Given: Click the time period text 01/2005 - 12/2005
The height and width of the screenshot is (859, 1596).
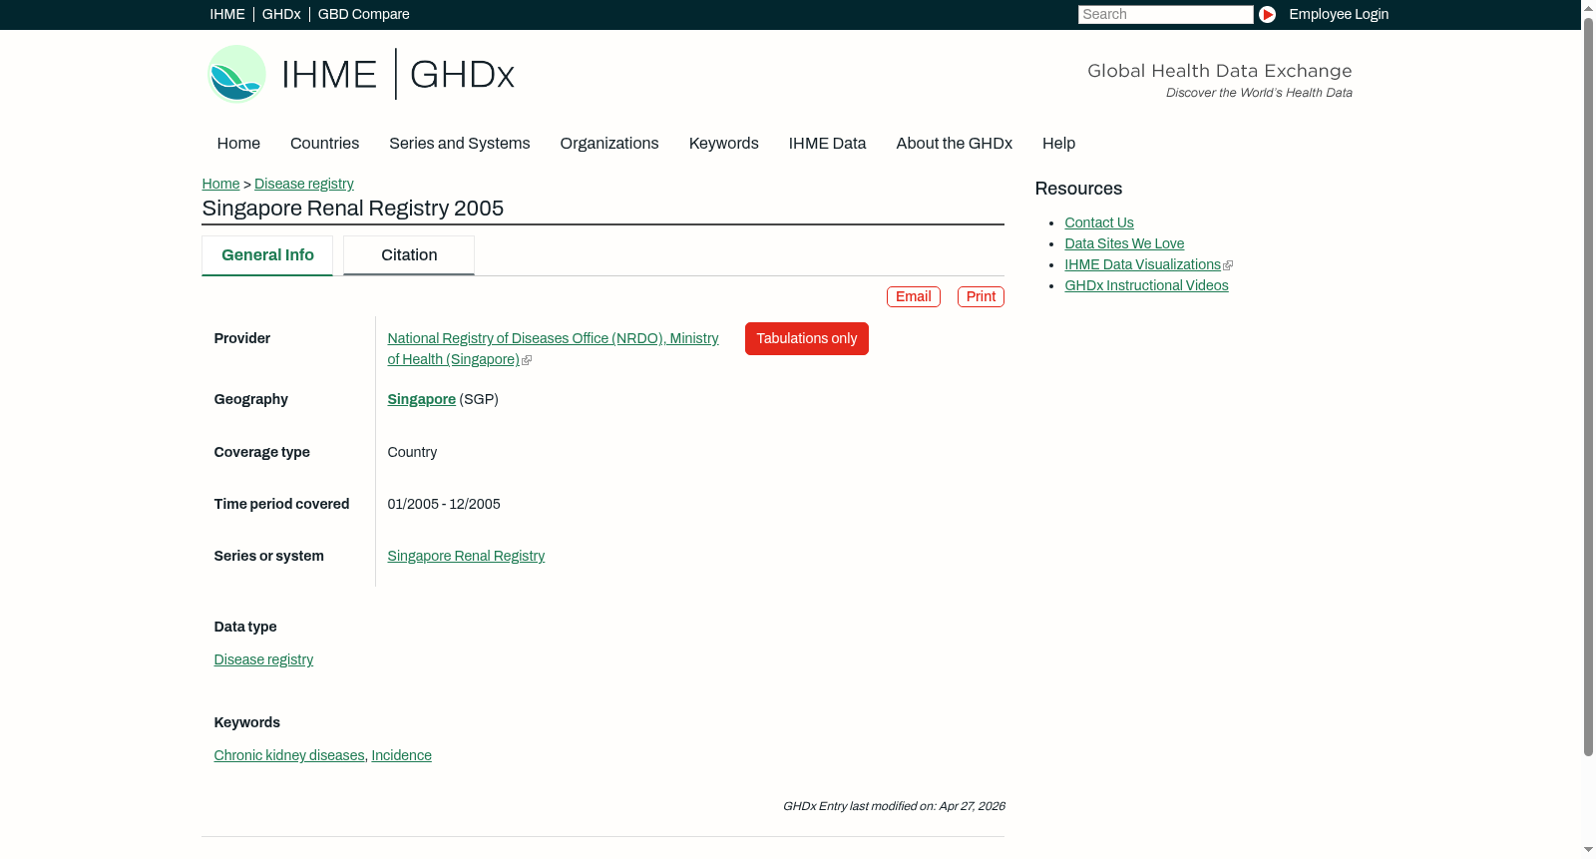Looking at the screenshot, I should point(444,505).
